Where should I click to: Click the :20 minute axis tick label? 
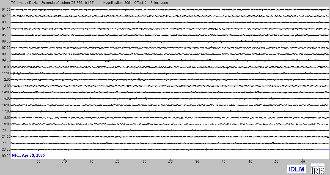click(x=117, y=162)
